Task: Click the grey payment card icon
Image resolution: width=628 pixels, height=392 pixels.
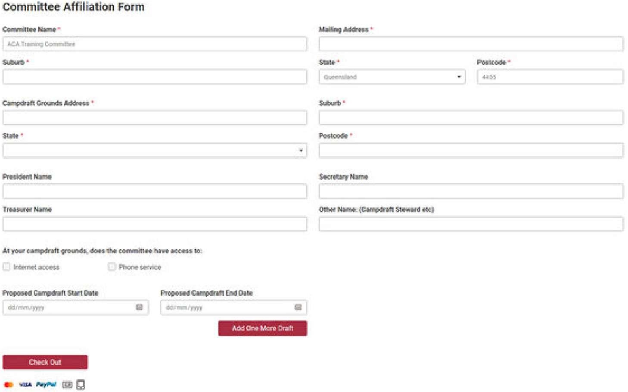Action: coord(67,384)
